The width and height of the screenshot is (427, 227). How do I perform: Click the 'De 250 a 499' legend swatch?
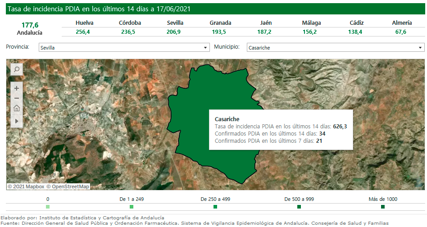(215, 207)
